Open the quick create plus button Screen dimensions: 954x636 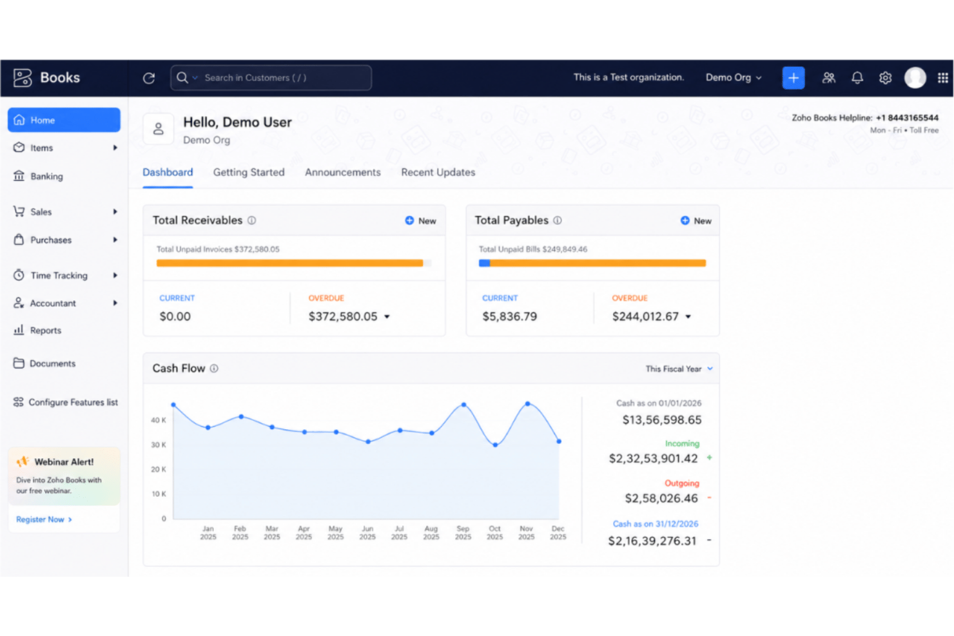(x=793, y=78)
